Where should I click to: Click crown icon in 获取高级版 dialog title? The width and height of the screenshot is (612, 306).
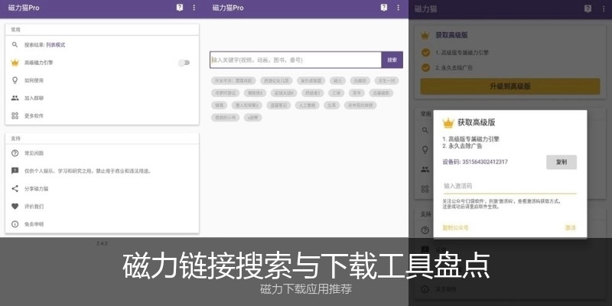point(448,123)
